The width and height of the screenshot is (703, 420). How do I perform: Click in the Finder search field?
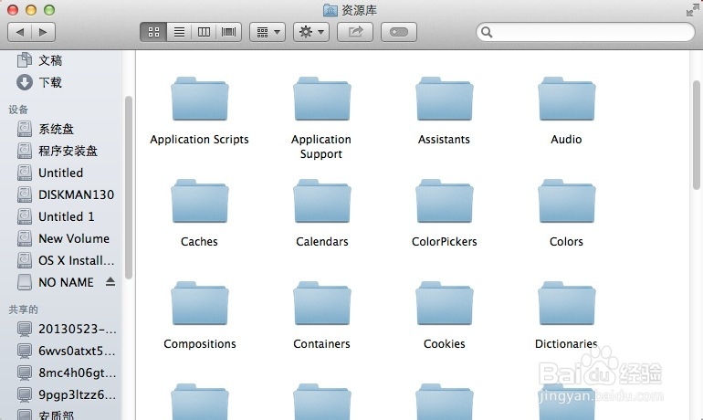585,32
